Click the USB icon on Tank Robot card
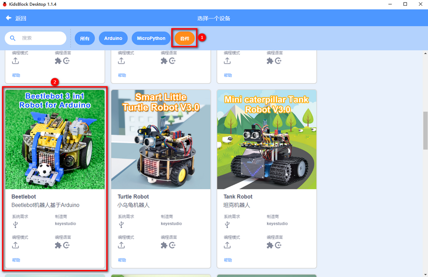The width and height of the screenshot is (428, 277). 227,225
